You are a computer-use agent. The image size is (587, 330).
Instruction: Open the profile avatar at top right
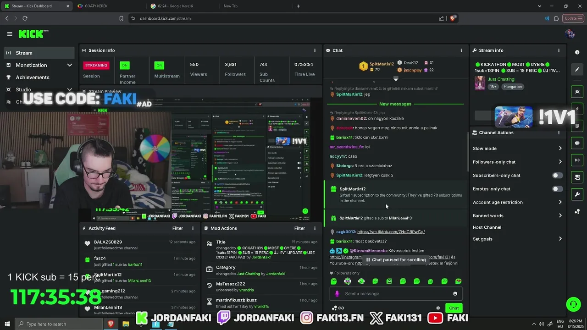570,34
